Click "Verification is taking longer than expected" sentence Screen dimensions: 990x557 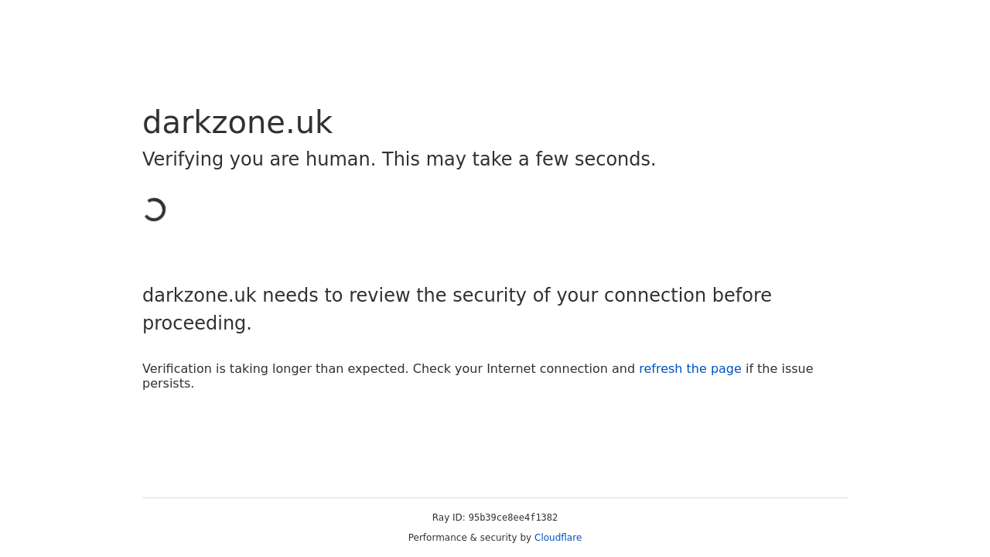tap(275, 369)
